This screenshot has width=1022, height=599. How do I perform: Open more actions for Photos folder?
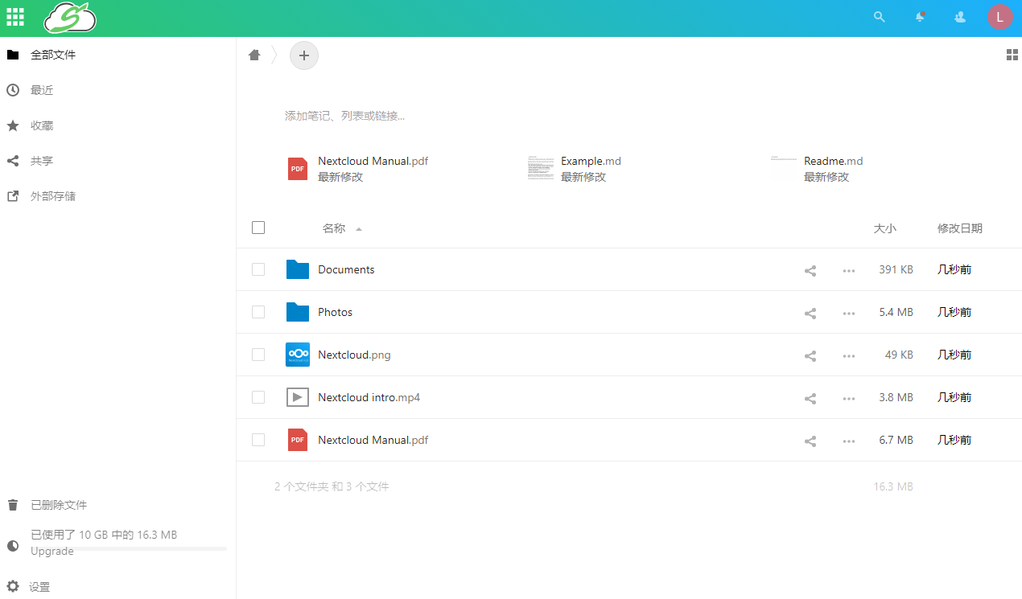pos(848,314)
